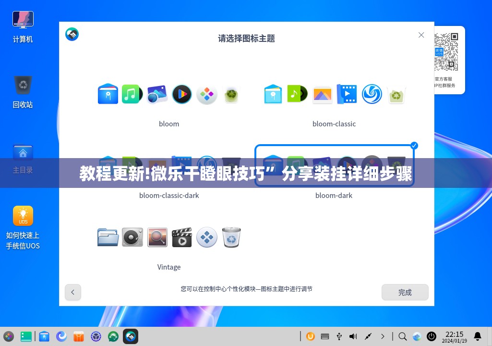Click the Vintage launcher icon

[x=207, y=237]
